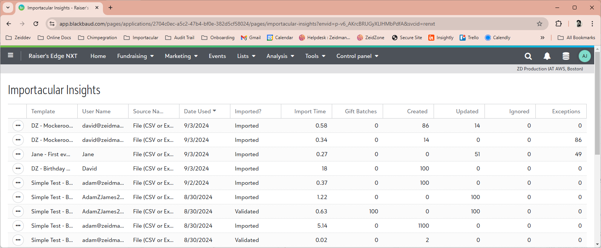The image size is (601, 248).
Task: Open a new browser tab
Action: 110,8
